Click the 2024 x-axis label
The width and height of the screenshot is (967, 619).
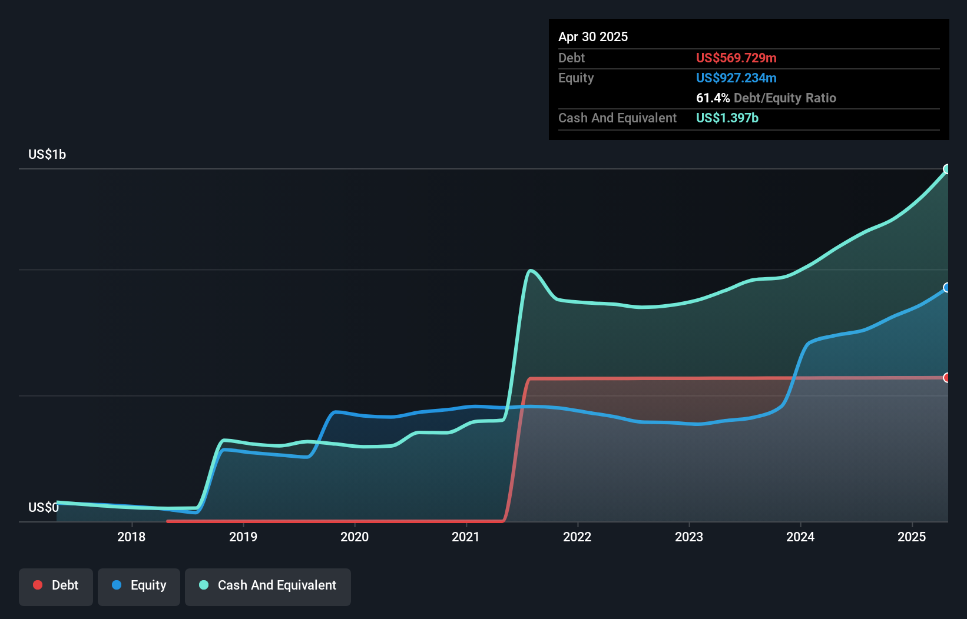(x=800, y=537)
